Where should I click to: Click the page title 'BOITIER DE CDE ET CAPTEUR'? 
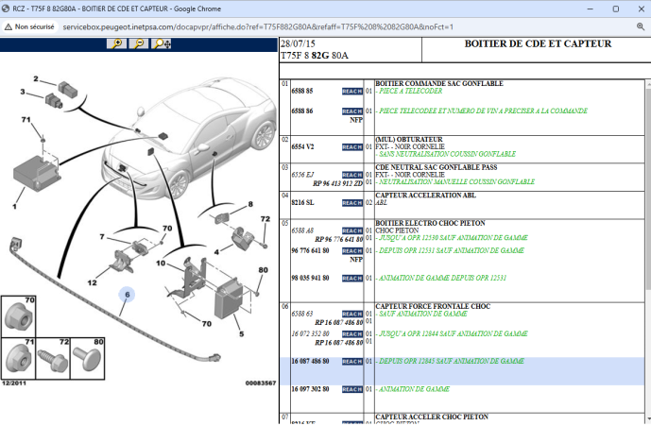click(x=538, y=43)
